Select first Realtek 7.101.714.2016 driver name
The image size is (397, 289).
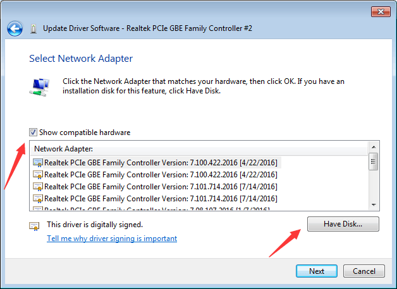[161, 187]
